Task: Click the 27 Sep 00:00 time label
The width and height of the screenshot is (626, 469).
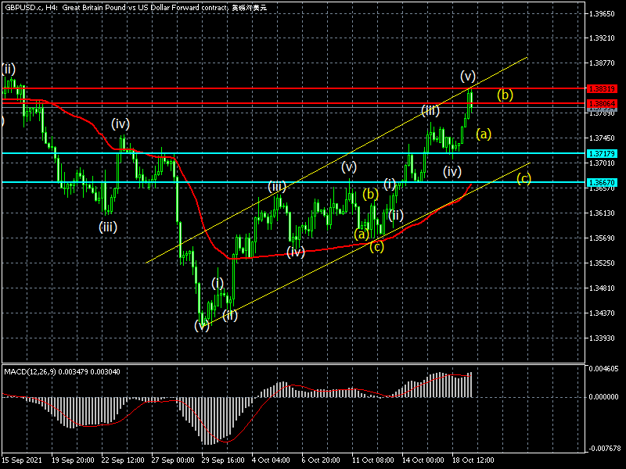Action: pyautogui.click(x=173, y=460)
